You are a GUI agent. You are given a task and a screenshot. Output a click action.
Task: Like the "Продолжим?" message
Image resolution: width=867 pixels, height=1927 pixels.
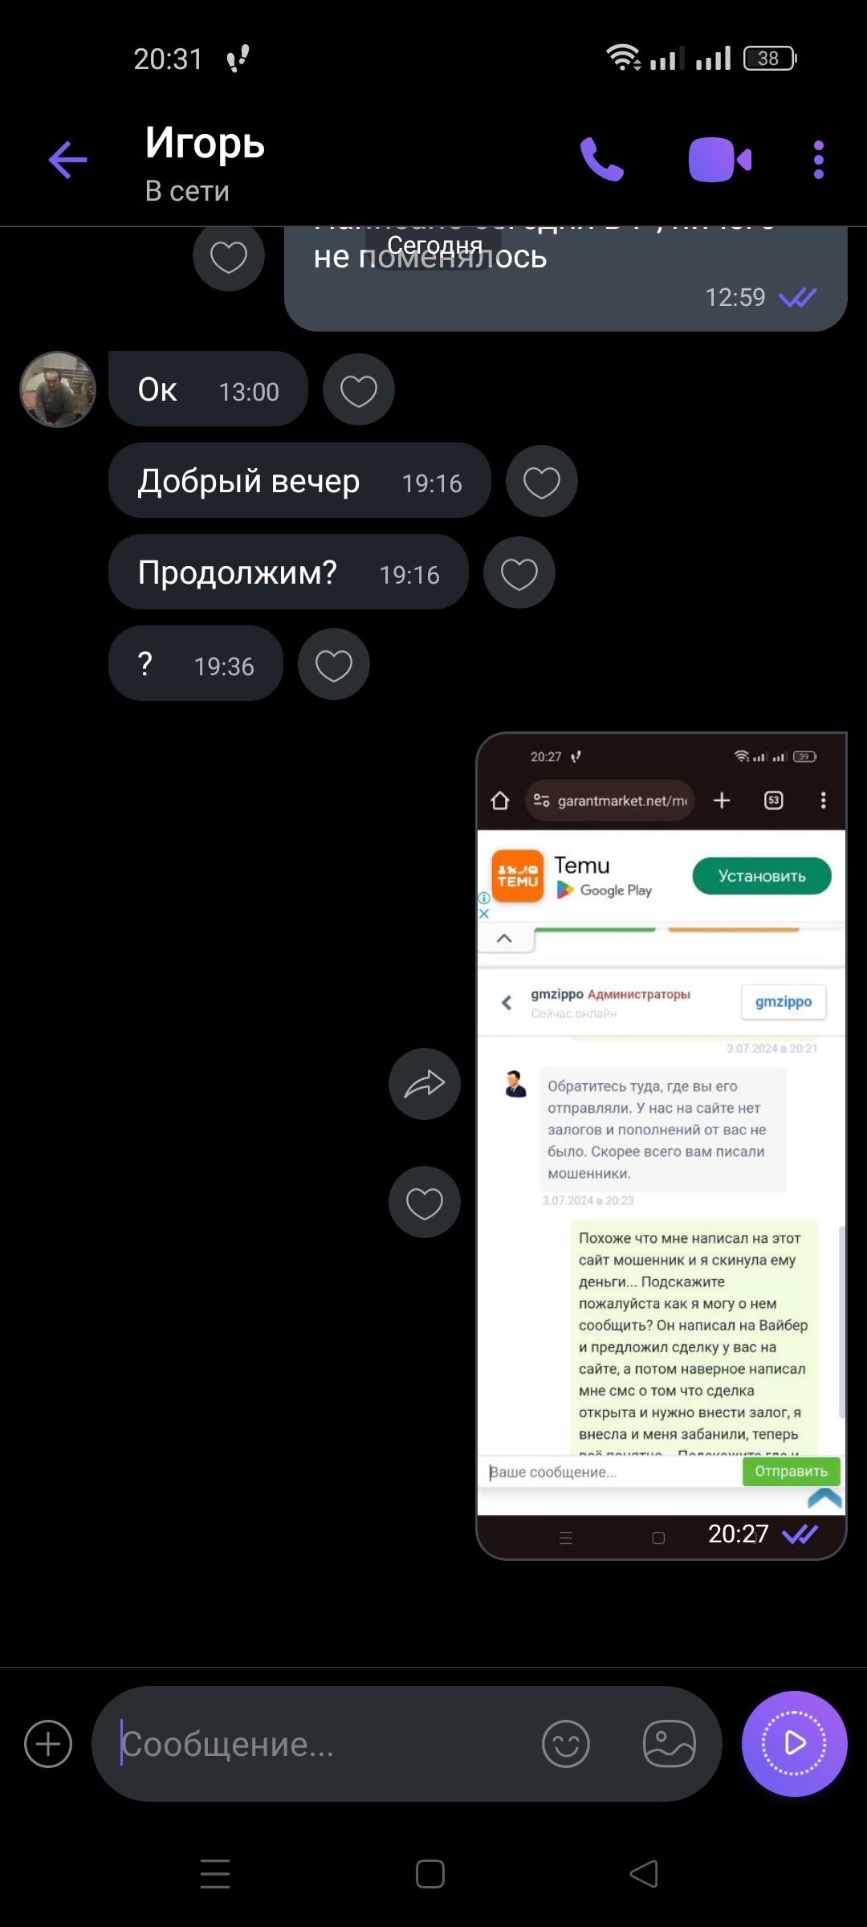click(519, 573)
